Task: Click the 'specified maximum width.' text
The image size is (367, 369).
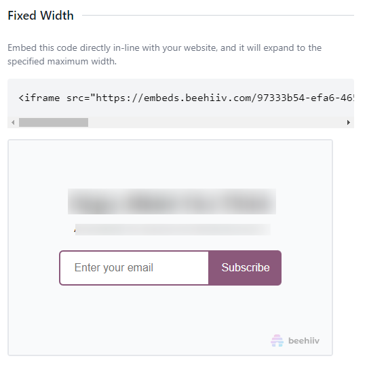Action: (x=62, y=62)
